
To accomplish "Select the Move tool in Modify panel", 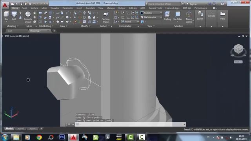I will click(85, 13).
